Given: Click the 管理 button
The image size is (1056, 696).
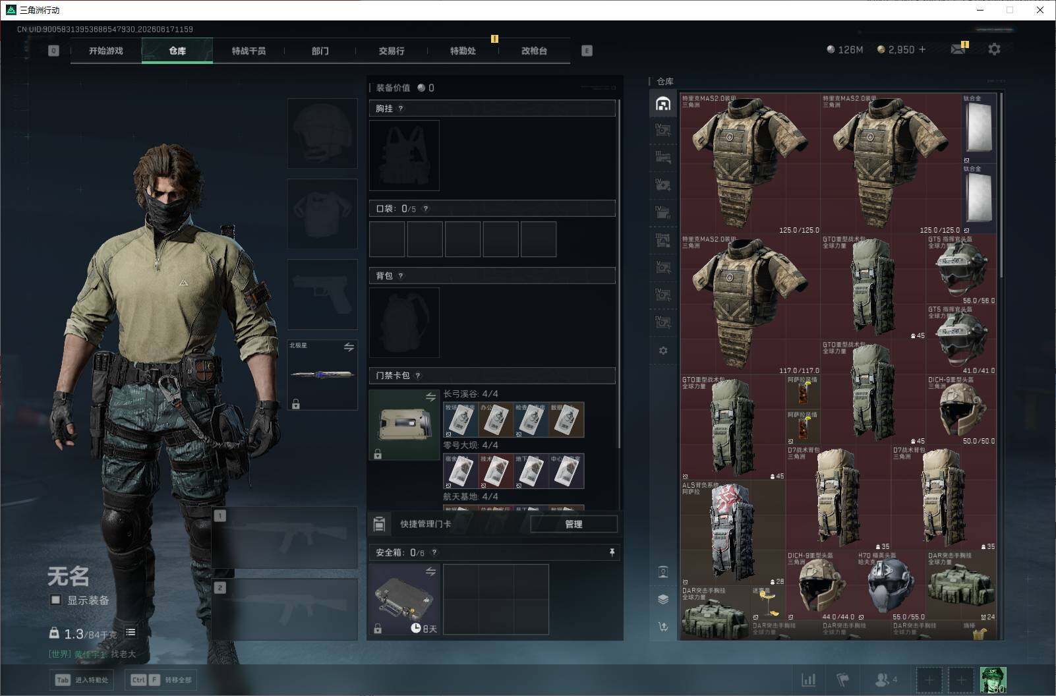Looking at the screenshot, I should coord(573,524).
